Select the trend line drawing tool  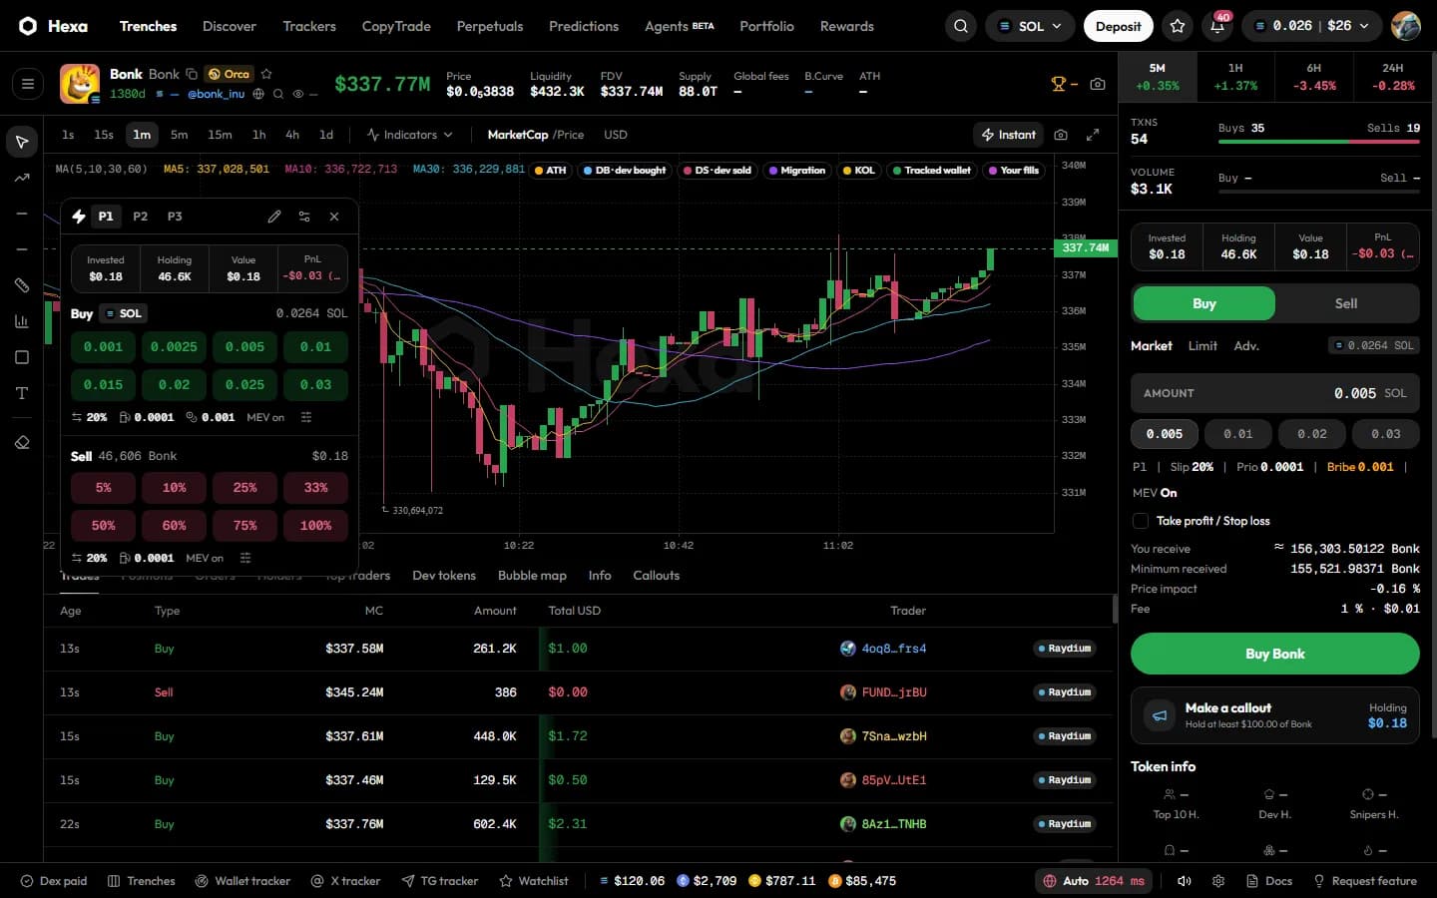tap(22, 178)
